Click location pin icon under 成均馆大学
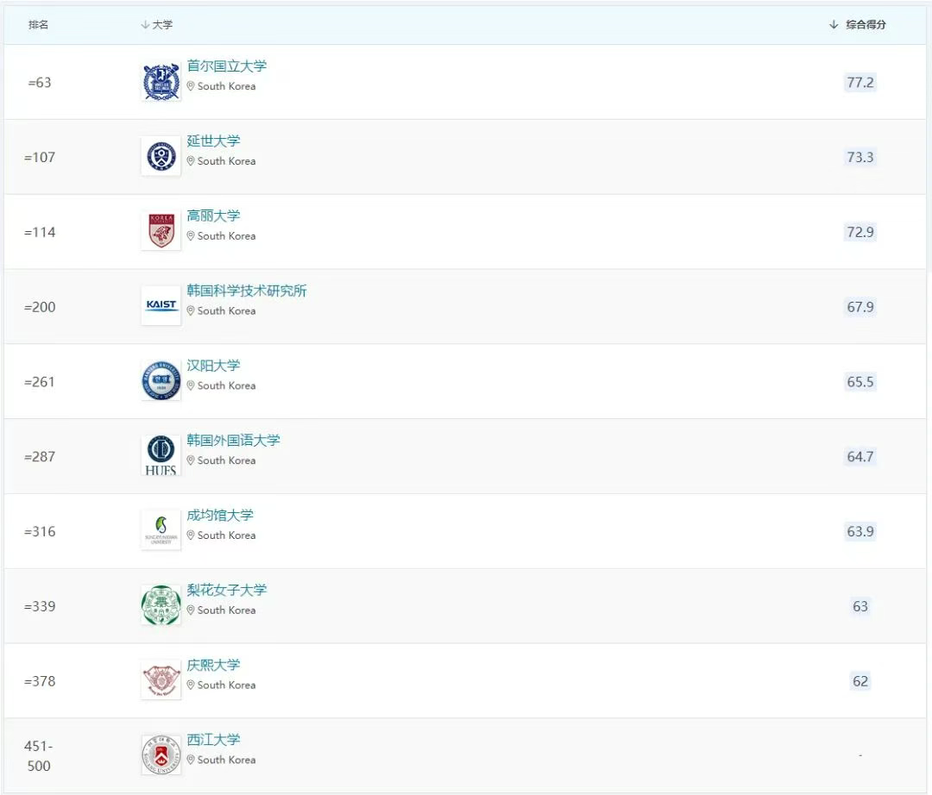Image resolution: width=932 pixels, height=795 pixels. 191,535
